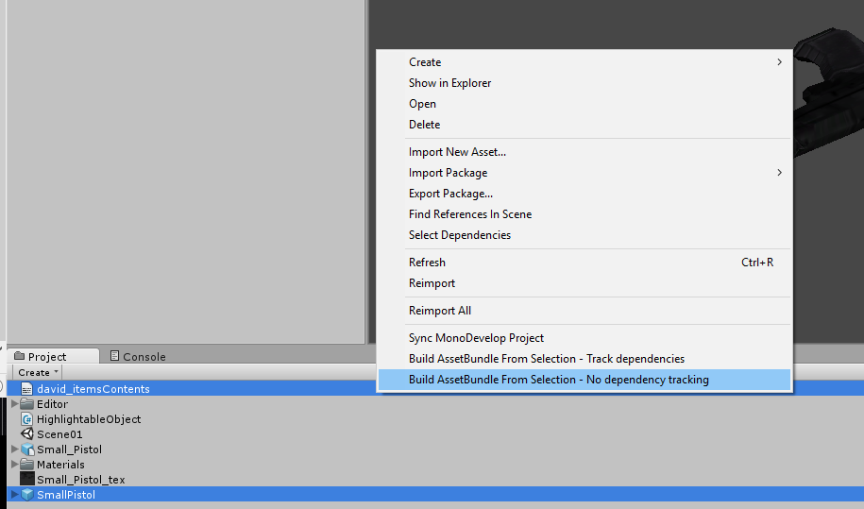Click the Editor folder icon
The width and height of the screenshot is (864, 509).
(26, 404)
